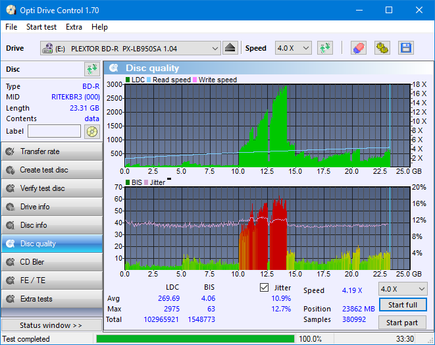
Task: Open the File menu
Action: tap(11, 27)
